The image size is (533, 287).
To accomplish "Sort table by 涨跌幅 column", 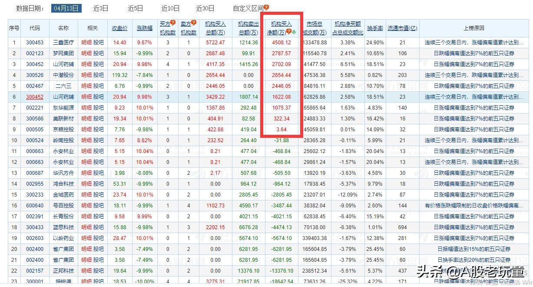I will click(145, 28).
